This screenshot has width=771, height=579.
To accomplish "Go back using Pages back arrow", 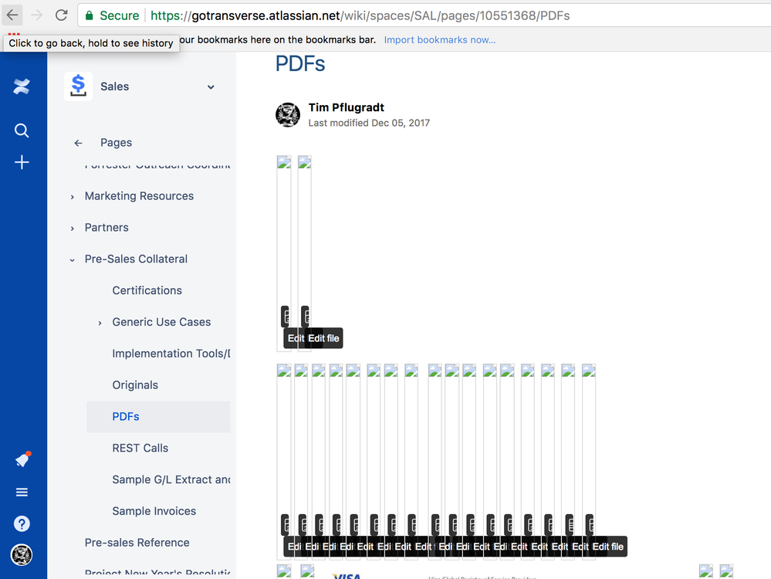I will [78, 143].
